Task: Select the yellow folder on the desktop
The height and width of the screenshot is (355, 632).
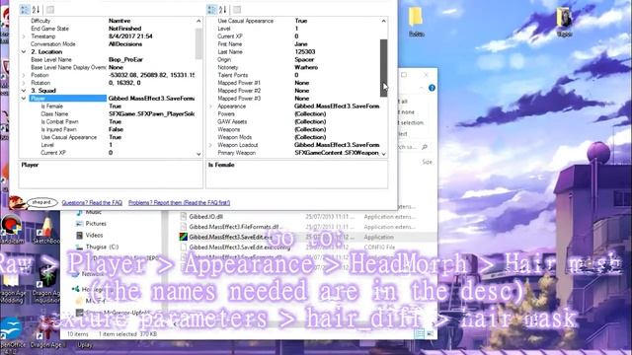Action: pyautogui.click(x=416, y=21)
